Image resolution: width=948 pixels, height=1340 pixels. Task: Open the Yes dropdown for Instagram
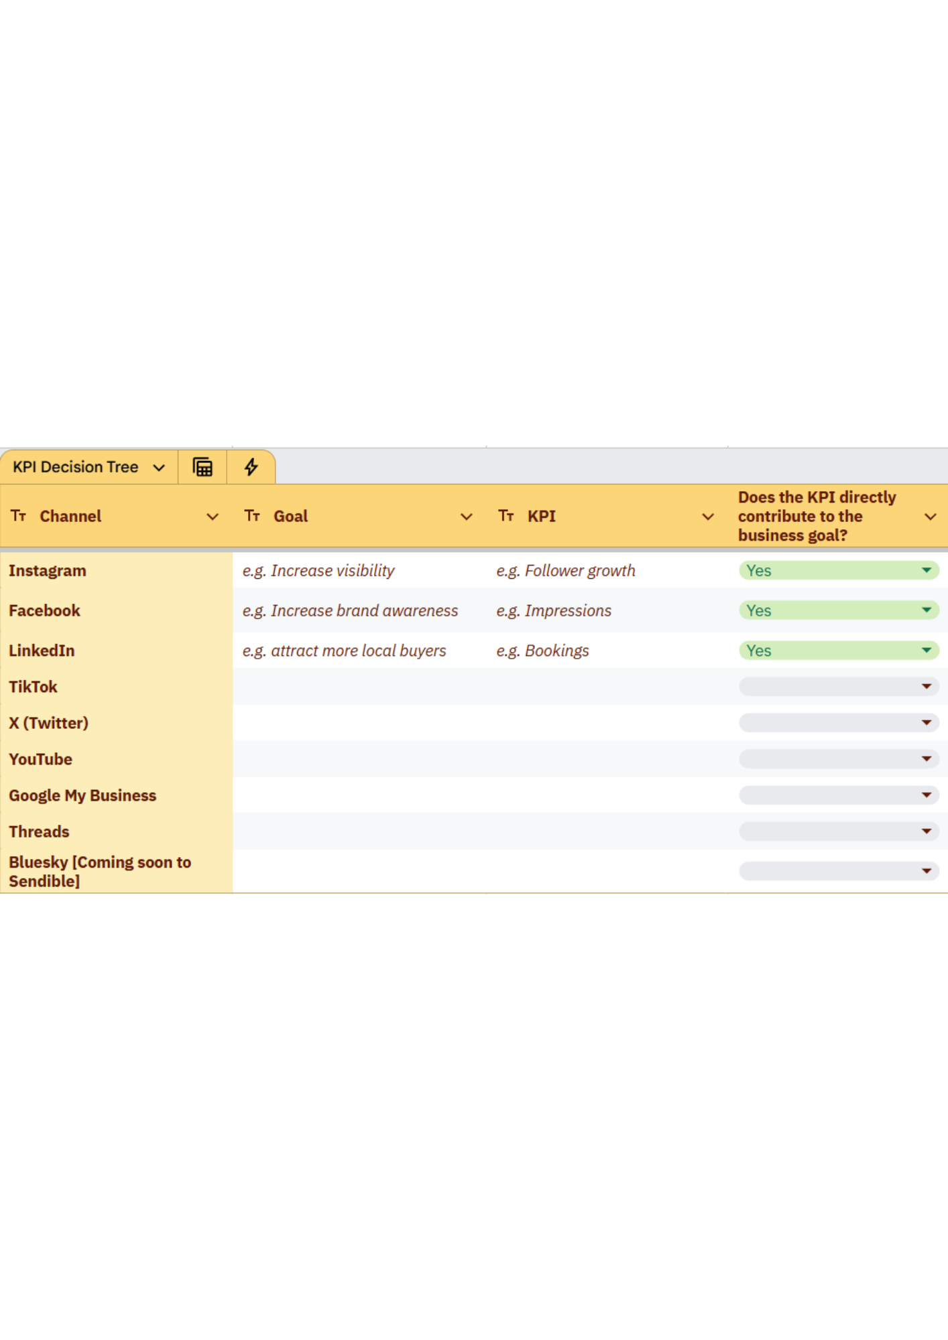pyautogui.click(x=927, y=570)
